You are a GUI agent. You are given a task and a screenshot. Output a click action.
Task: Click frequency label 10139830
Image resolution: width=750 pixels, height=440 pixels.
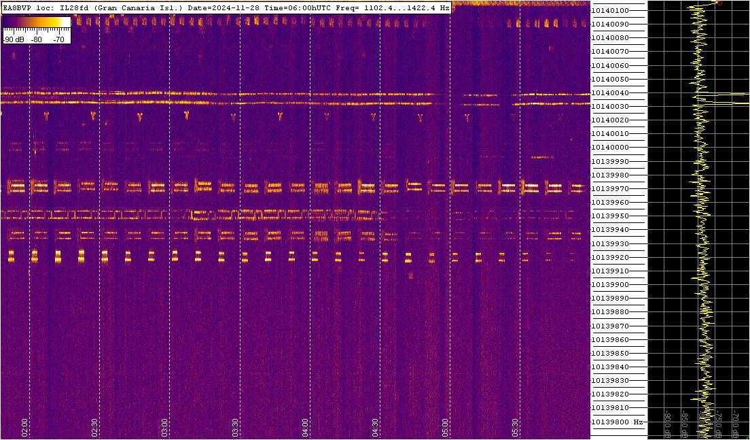click(610, 381)
